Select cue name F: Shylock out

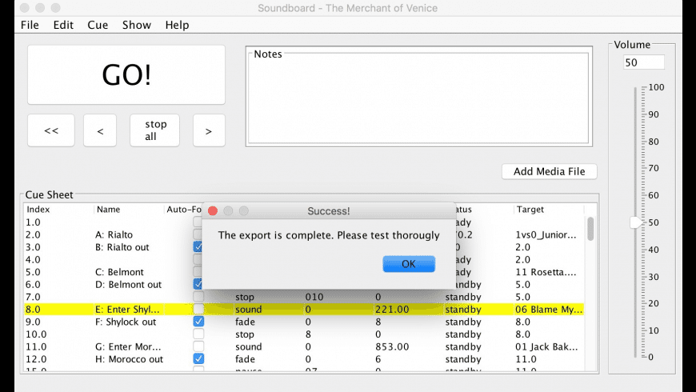(126, 322)
